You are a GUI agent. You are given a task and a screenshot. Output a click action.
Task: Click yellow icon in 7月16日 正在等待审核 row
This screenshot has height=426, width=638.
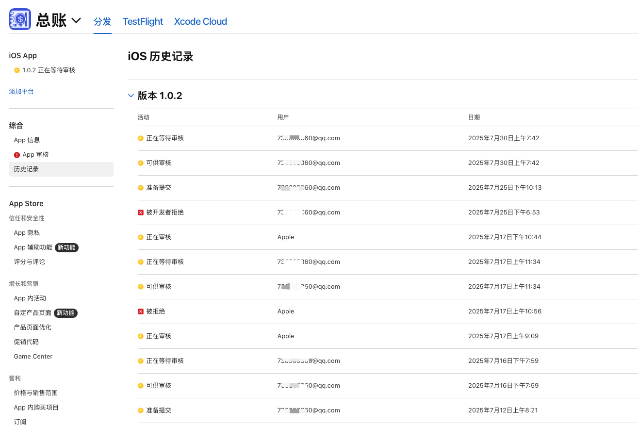141,361
